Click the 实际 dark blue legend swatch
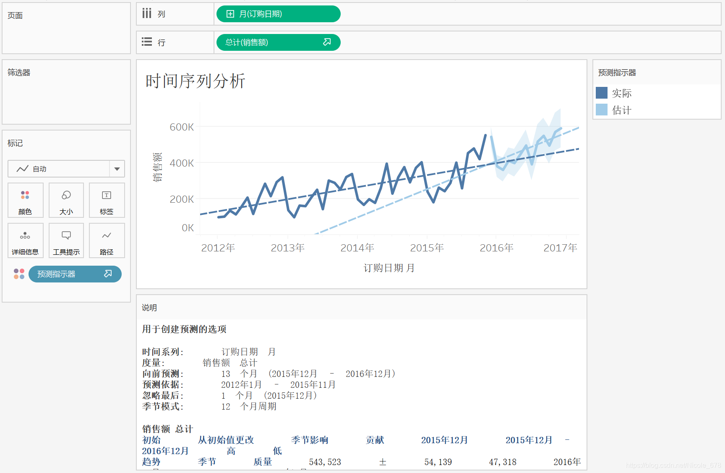 pos(602,93)
